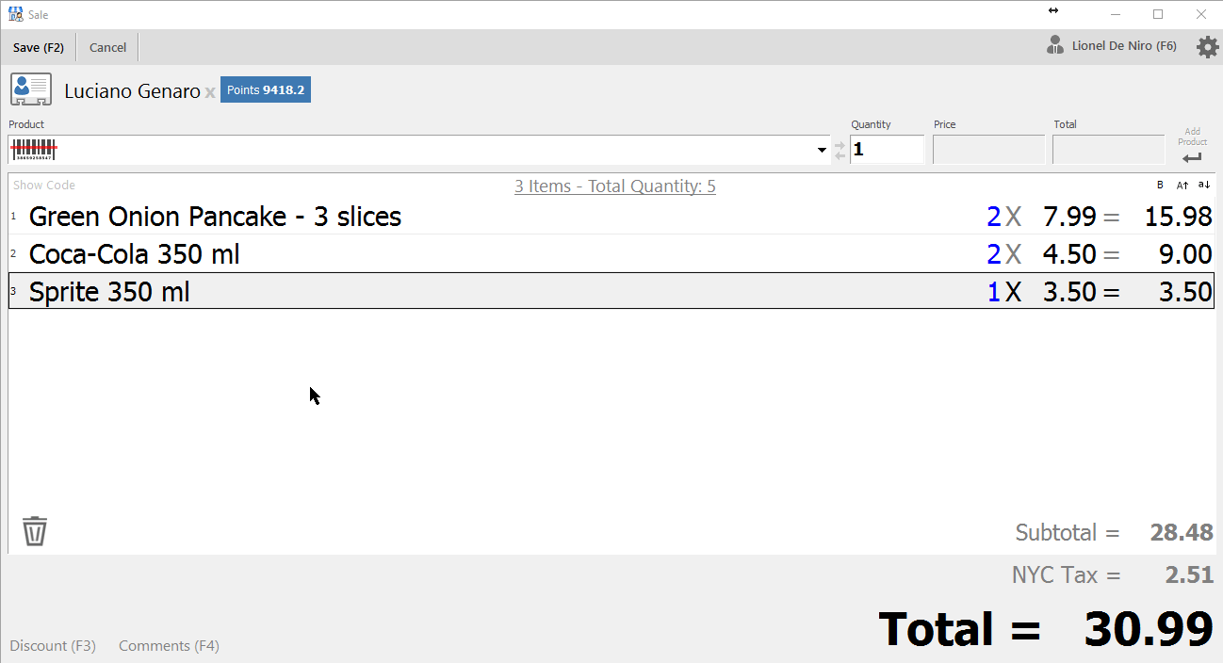Increase the list font size
Viewport: 1223px width, 663px height.
point(1182,186)
